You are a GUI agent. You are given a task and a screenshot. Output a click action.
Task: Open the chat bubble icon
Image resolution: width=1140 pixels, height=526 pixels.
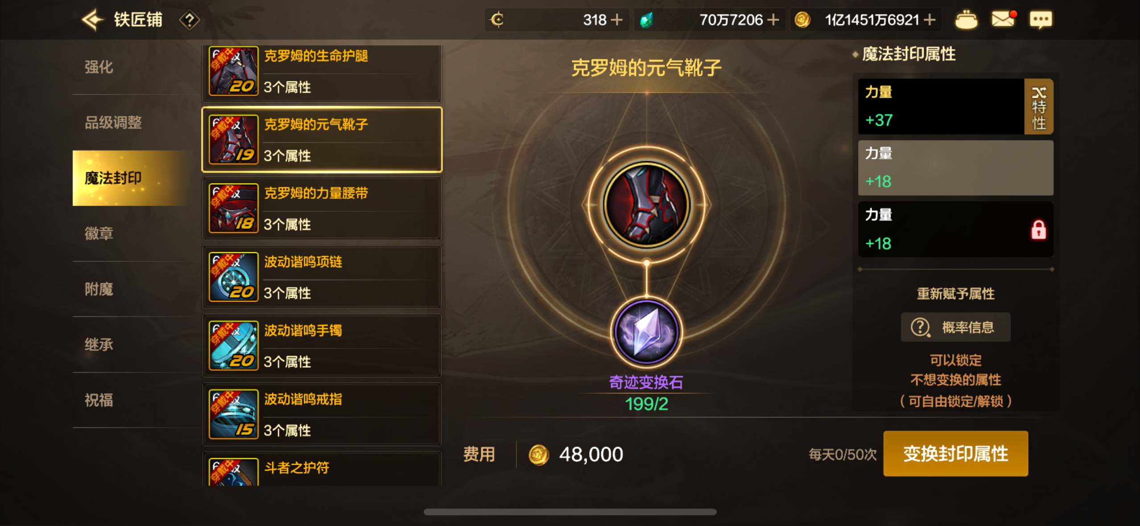pyautogui.click(x=1041, y=20)
